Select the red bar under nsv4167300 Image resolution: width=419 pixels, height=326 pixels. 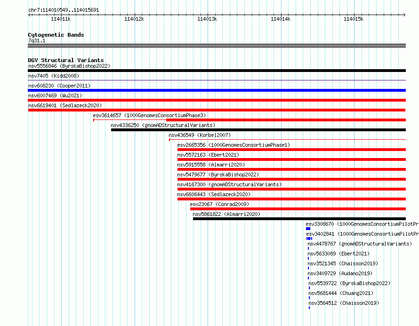(291, 189)
